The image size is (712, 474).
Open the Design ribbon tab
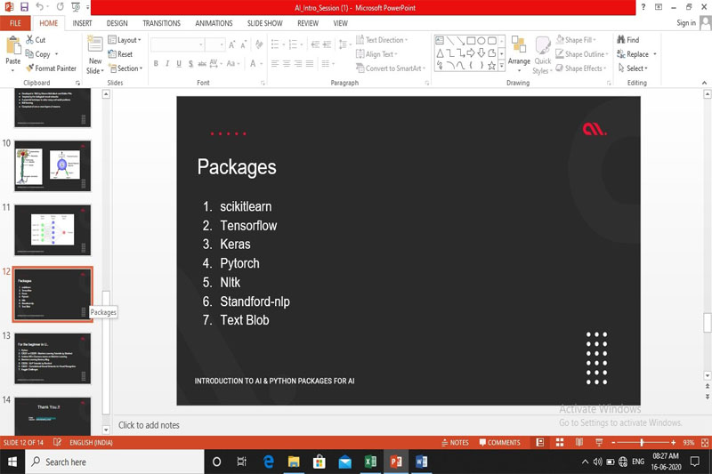click(117, 23)
